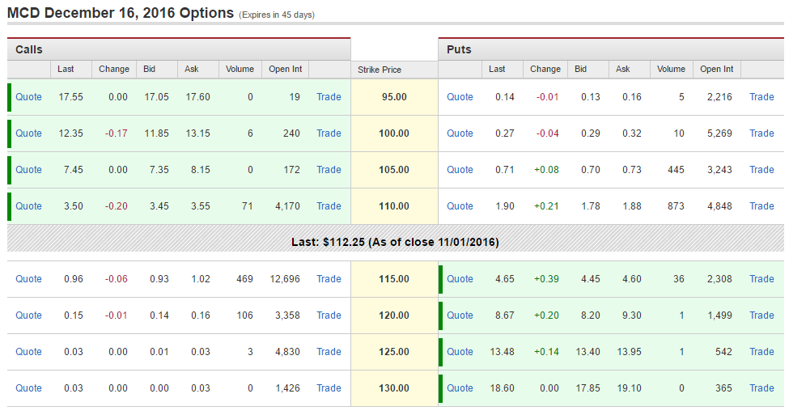
Task: Trade the 125.00 strike put
Action: tap(761, 353)
